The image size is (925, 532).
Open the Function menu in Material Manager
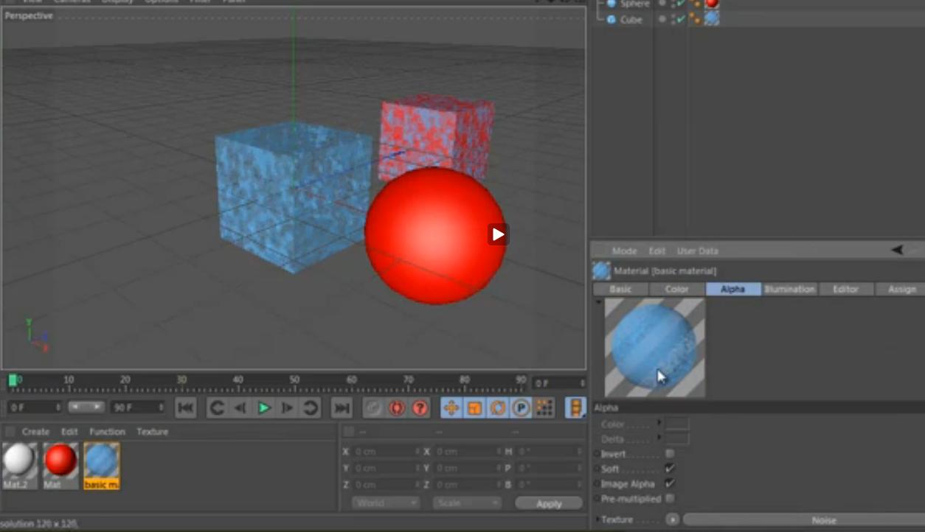(108, 432)
